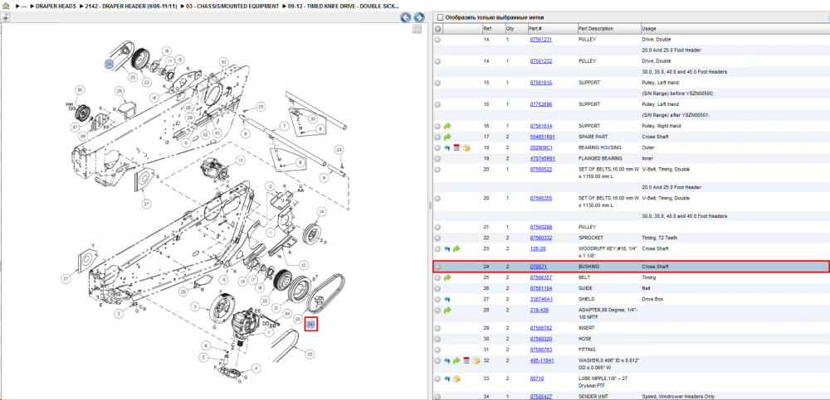The image size is (830, 400).
Task: Add FLANGED BEARING using plus icon
Action: click(437, 158)
